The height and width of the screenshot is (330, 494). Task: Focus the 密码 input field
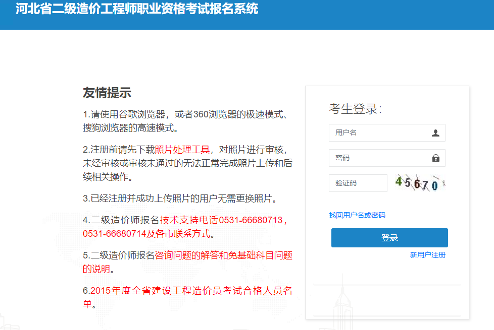tap(387, 158)
